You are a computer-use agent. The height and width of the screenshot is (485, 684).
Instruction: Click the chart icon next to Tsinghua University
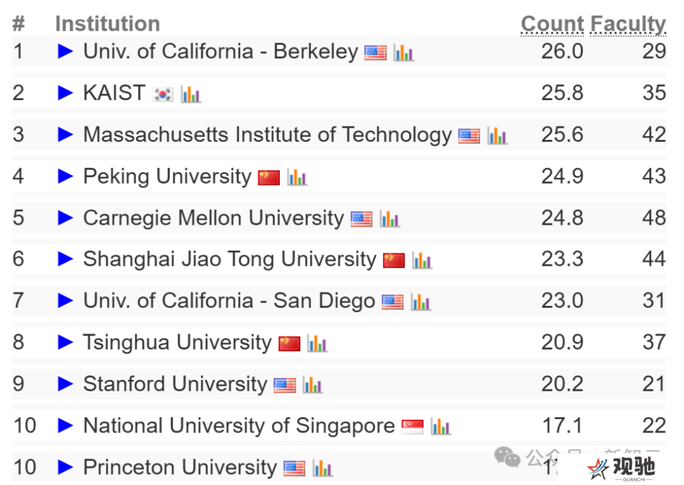point(317,344)
